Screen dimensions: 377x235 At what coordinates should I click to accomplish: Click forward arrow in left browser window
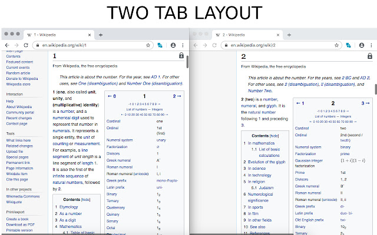click(16, 45)
